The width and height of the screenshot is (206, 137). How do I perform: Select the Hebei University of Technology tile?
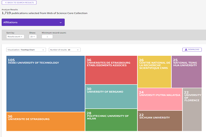(46, 84)
